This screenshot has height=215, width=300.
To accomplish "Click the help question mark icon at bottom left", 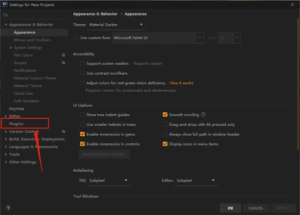I will point(8,208).
